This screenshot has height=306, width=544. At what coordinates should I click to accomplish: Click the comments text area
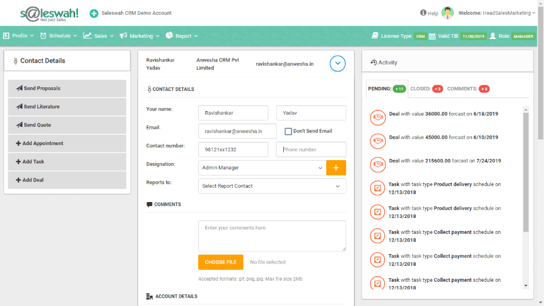click(272, 236)
